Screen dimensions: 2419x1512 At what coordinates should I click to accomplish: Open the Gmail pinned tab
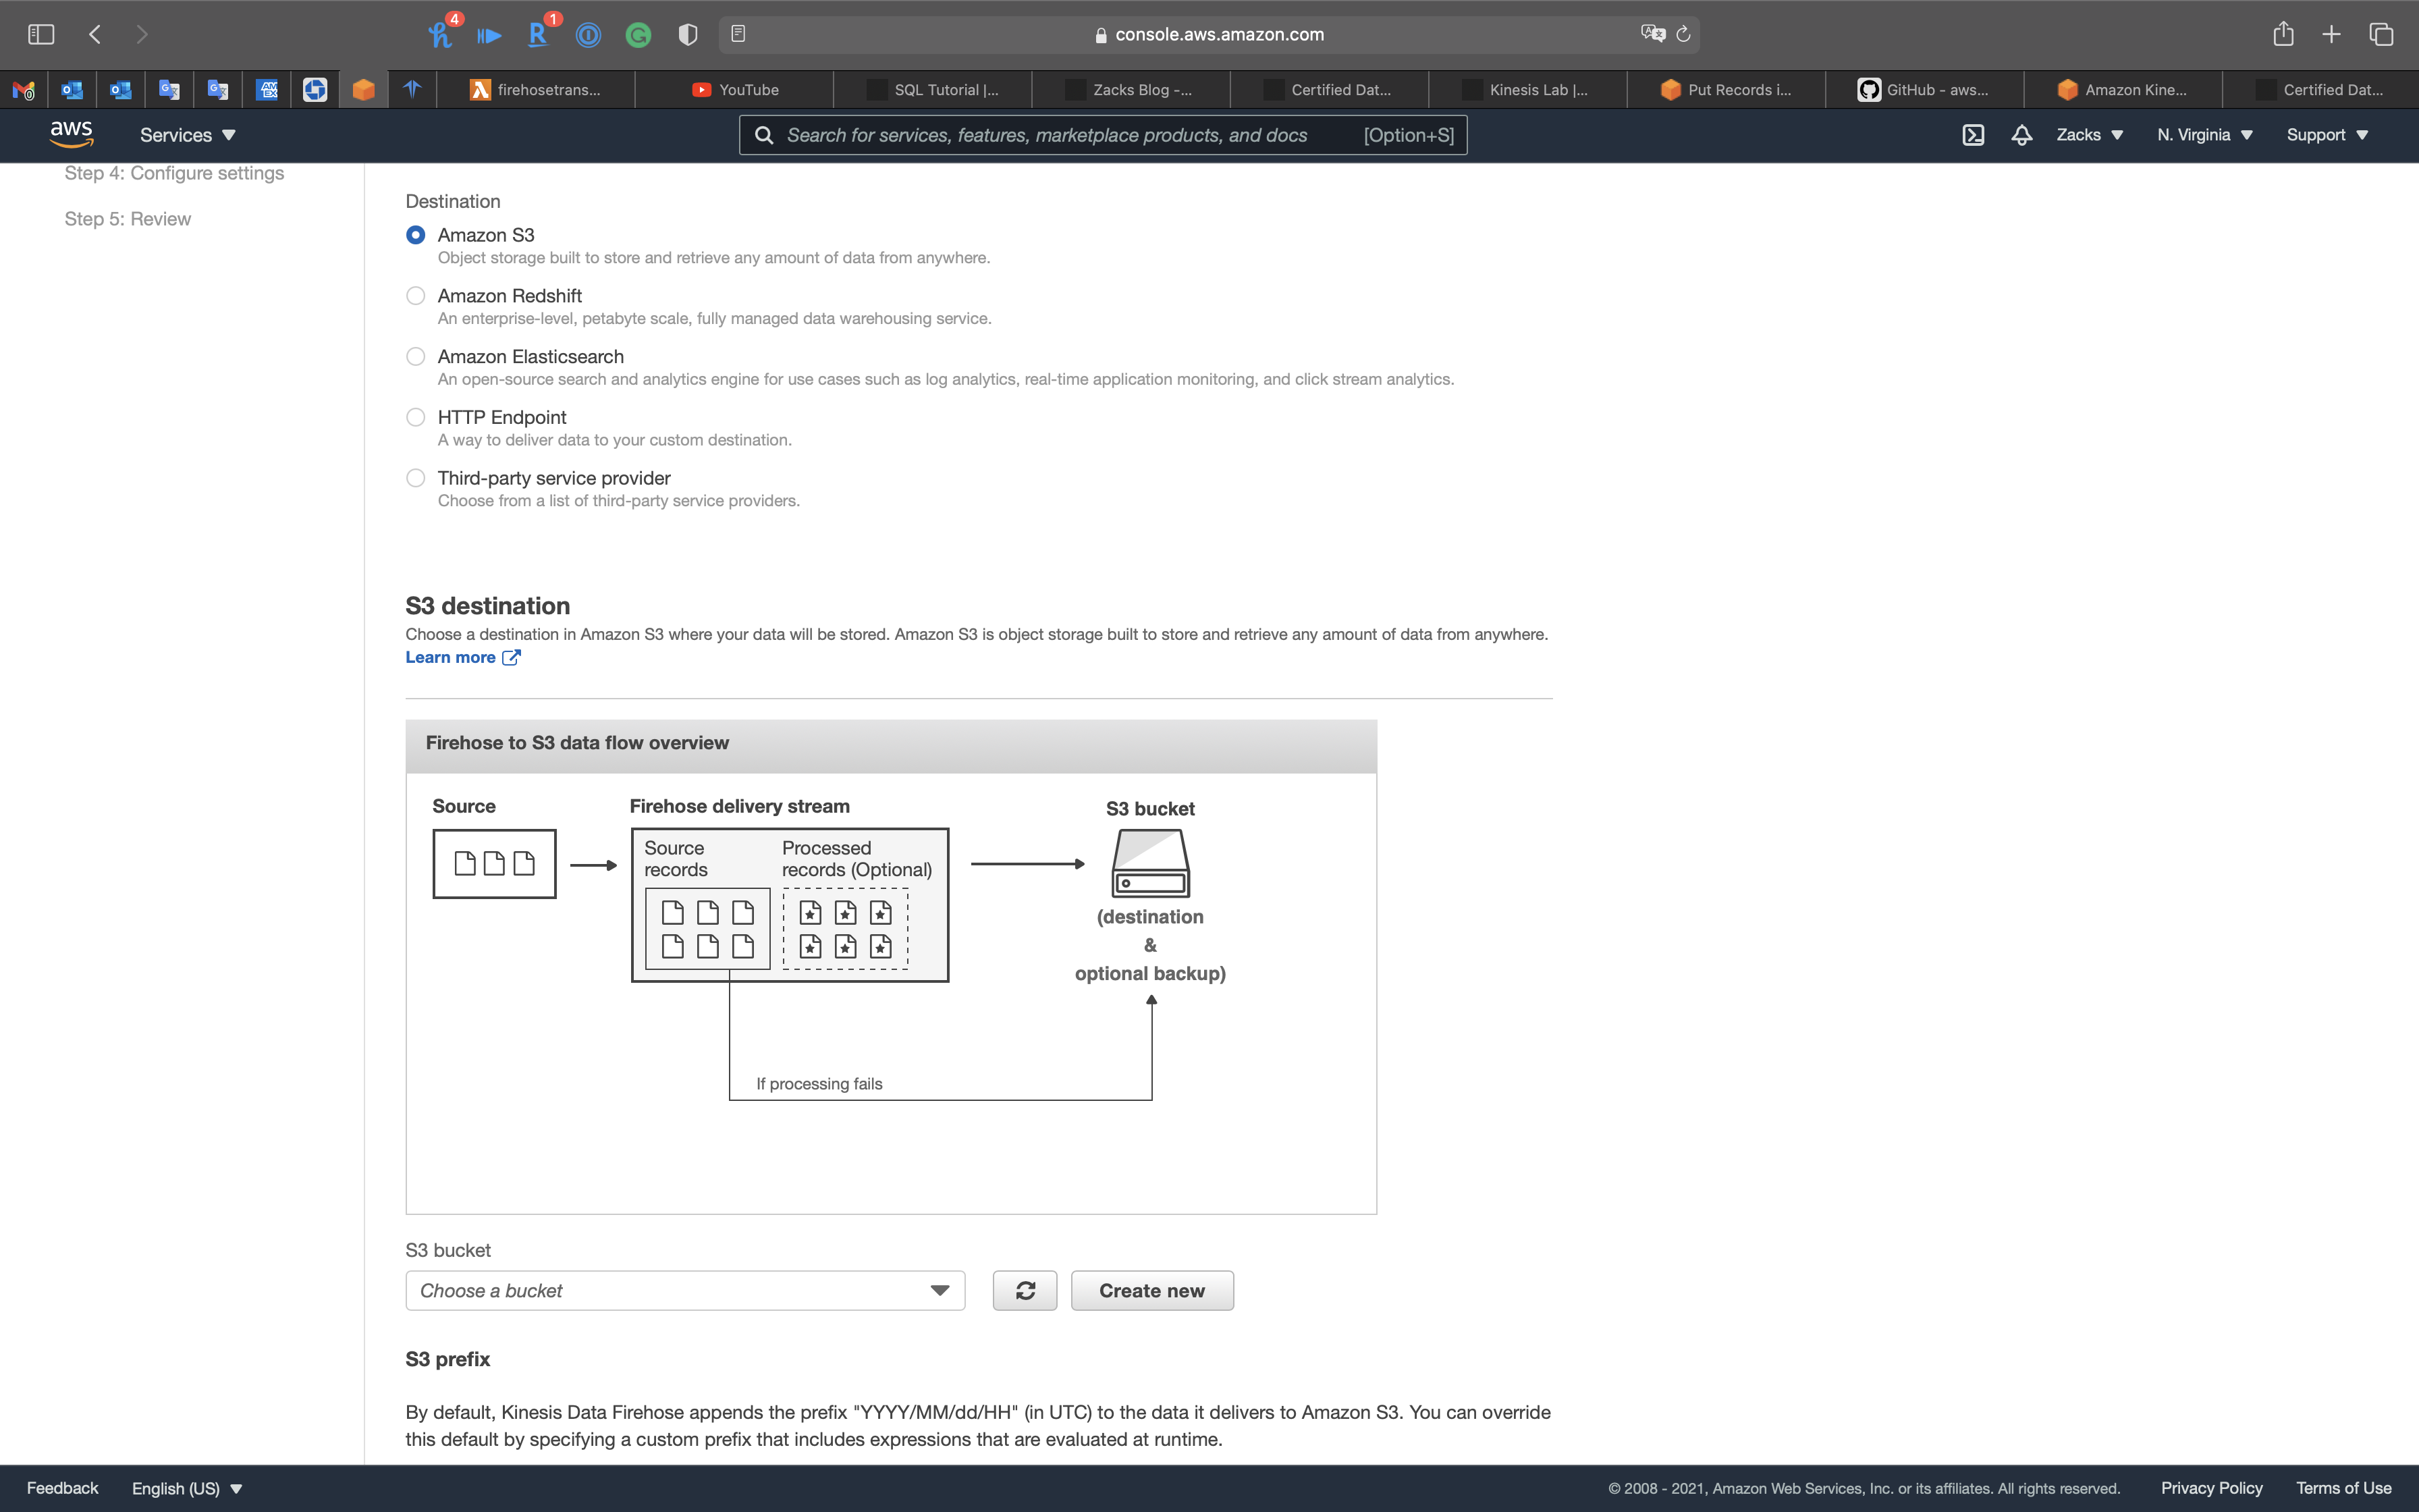coord(24,90)
